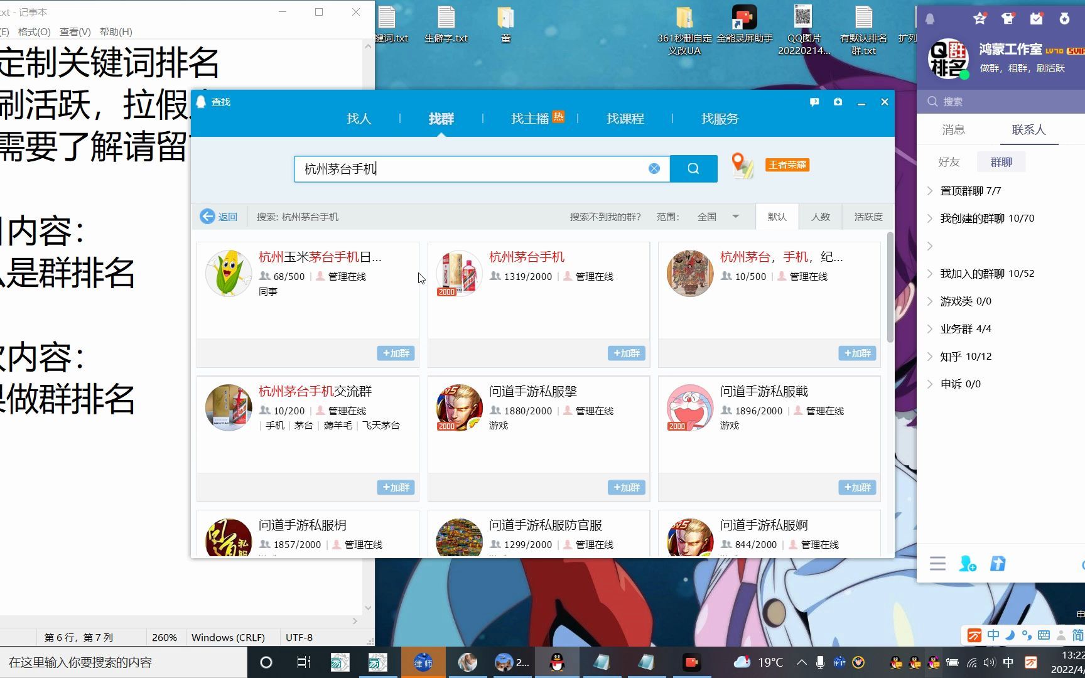The width and height of the screenshot is (1085, 678).
Task: Click the QQ main menu hamburger icon
Action: pos(937,564)
